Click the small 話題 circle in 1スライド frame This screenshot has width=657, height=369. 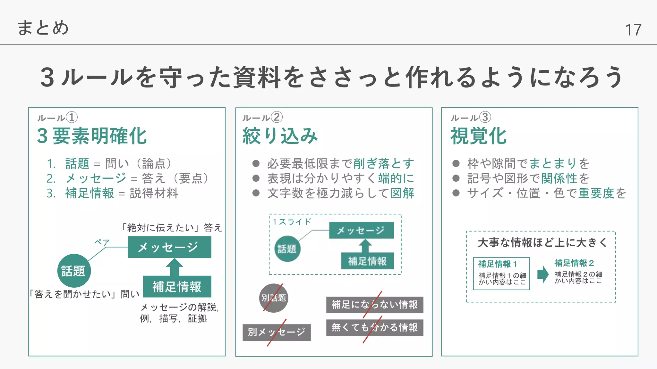[287, 249]
